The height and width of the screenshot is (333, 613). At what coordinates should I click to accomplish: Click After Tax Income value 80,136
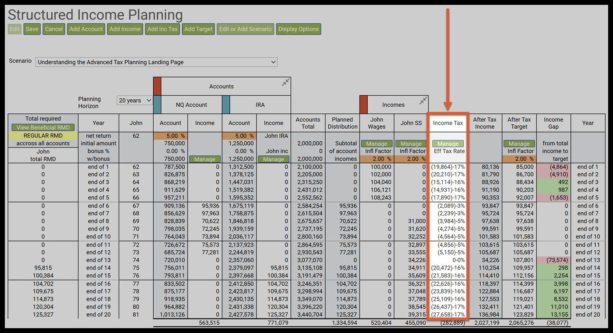click(491, 167)
